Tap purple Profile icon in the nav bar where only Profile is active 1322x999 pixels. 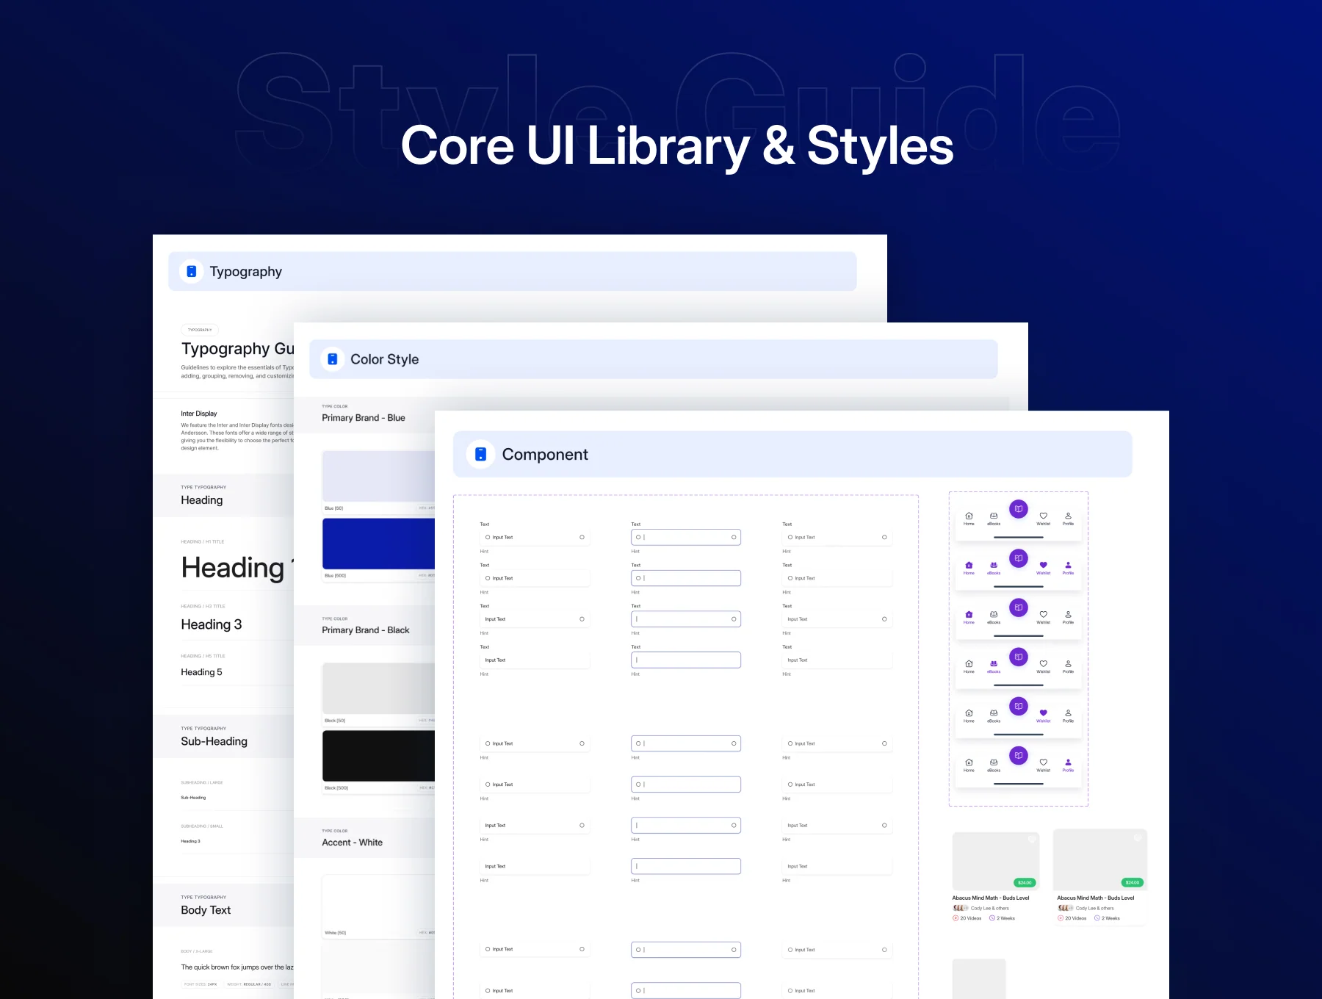1068,762
